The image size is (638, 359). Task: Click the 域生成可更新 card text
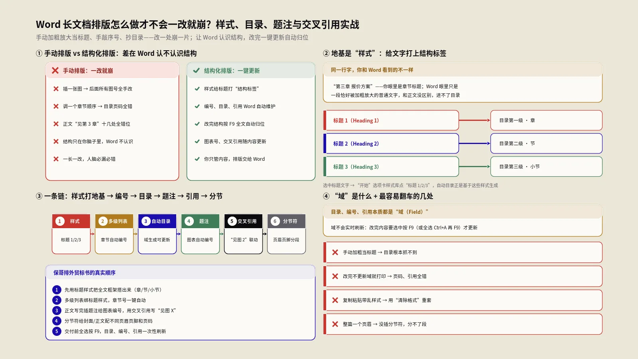pyautogui.click(x=157, y=240)
